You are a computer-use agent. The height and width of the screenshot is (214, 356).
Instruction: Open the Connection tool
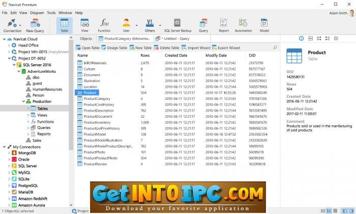coord(12,25)
